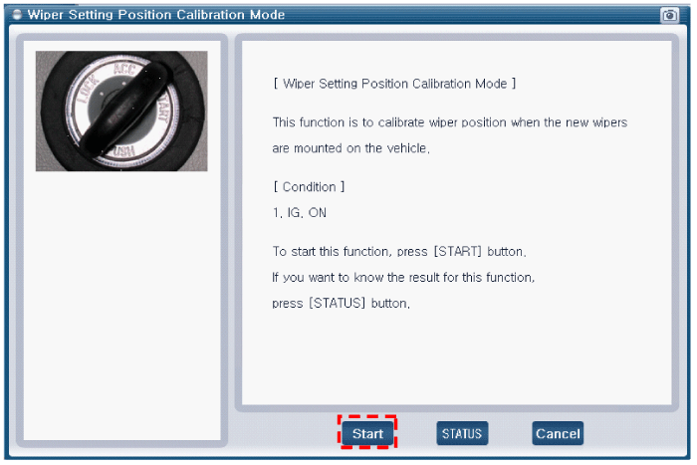Capture screen with the camera icon
The image size is (697, 465).
tap(669, 15)
